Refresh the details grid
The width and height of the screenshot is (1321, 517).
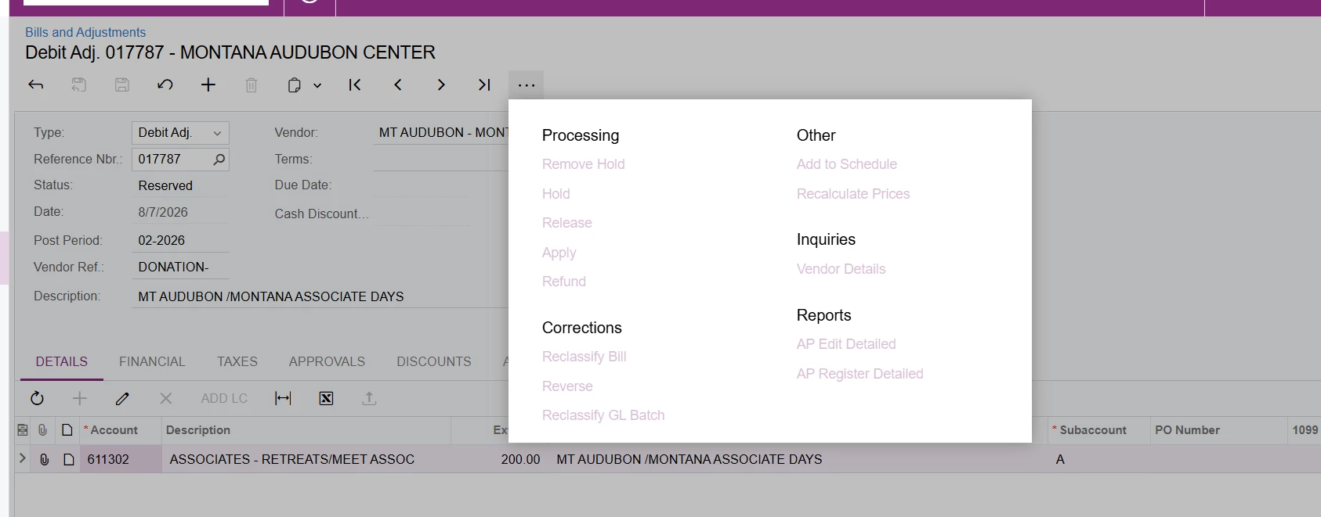pos(37,398)
